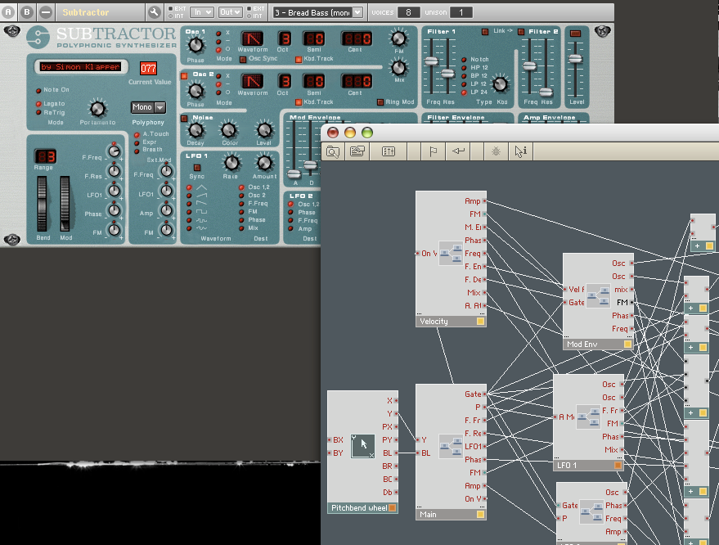The height and width of the screenshot is (545, 719).
Task: Click the Mod Env macro's structure icon
Action: point(599,296)
